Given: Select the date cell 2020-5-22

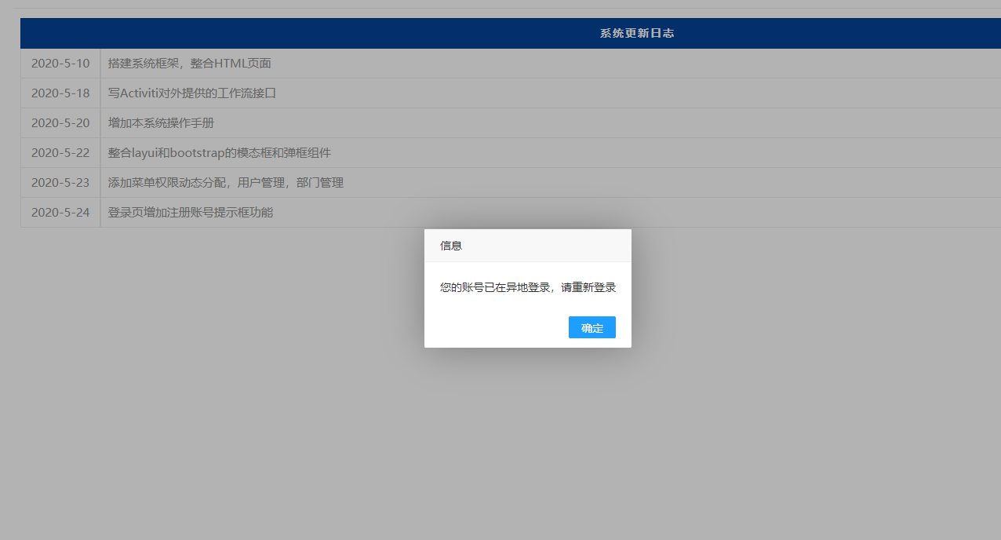Looking at the screenshot, I should coord(60,153).
